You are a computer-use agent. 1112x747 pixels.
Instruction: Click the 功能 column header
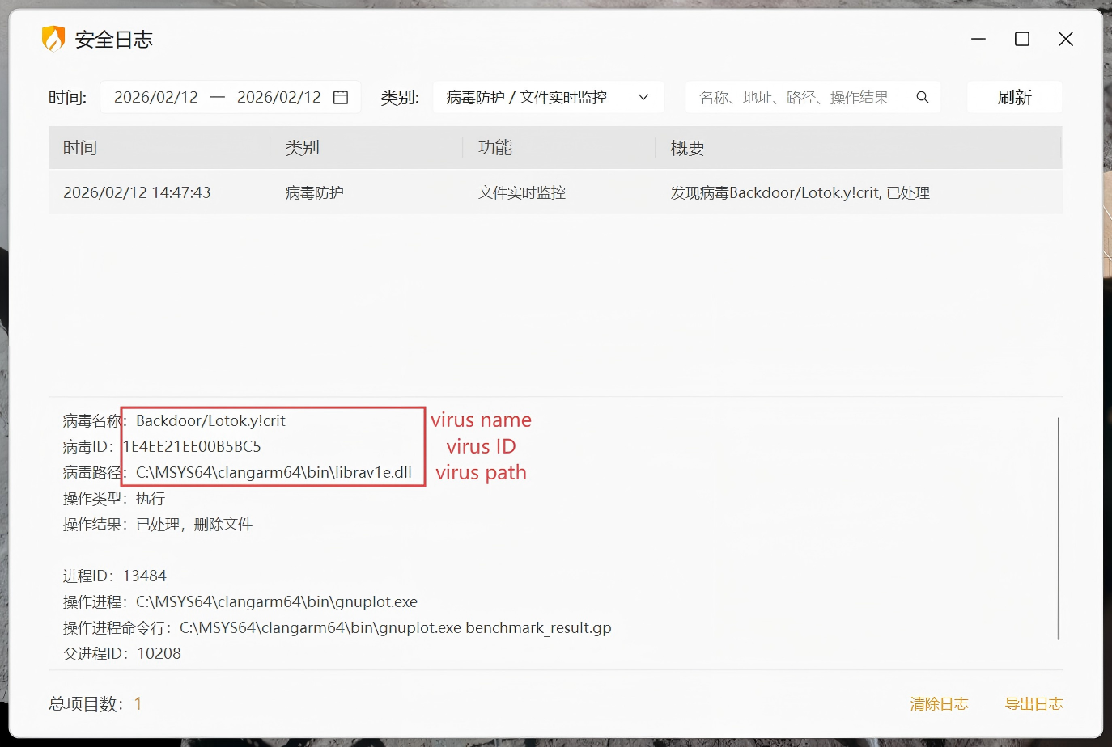point(495,148)
